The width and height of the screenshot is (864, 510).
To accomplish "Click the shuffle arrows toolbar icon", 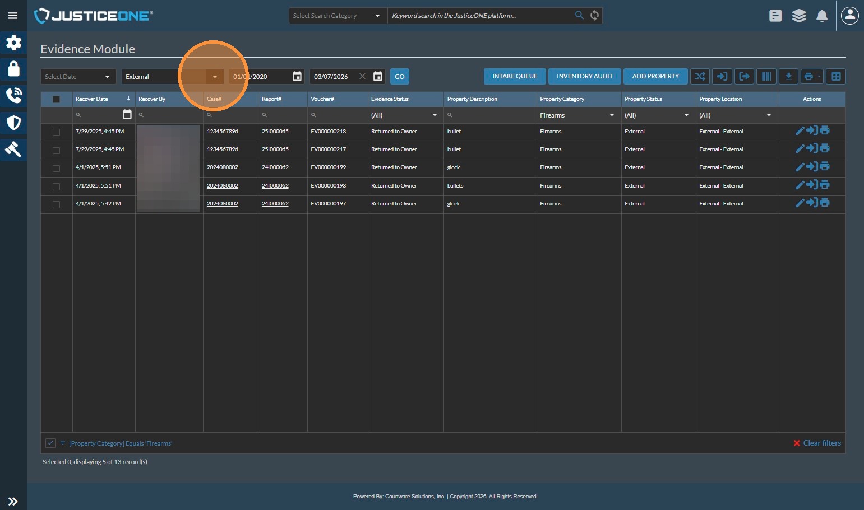I will tap(700, 77).
